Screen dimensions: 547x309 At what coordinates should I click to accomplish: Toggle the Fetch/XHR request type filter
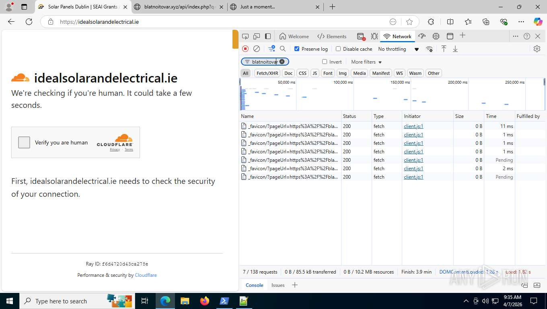(267, 73)
